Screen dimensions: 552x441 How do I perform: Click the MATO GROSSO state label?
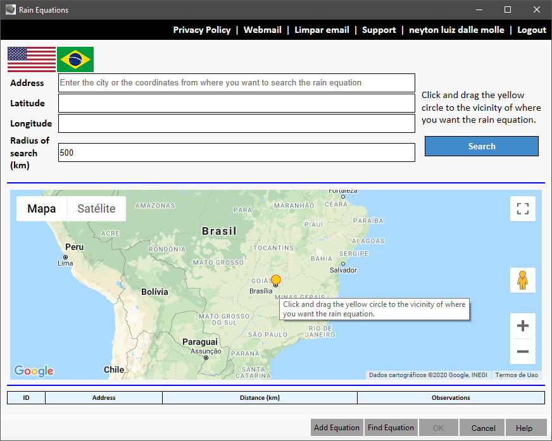click(218, 263)
